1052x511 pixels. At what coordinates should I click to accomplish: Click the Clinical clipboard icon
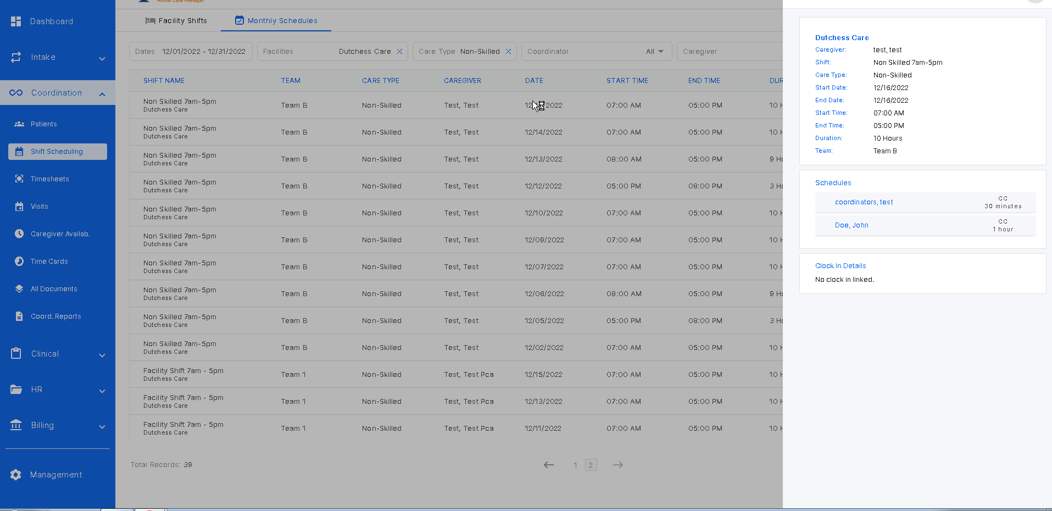point(16,353)
